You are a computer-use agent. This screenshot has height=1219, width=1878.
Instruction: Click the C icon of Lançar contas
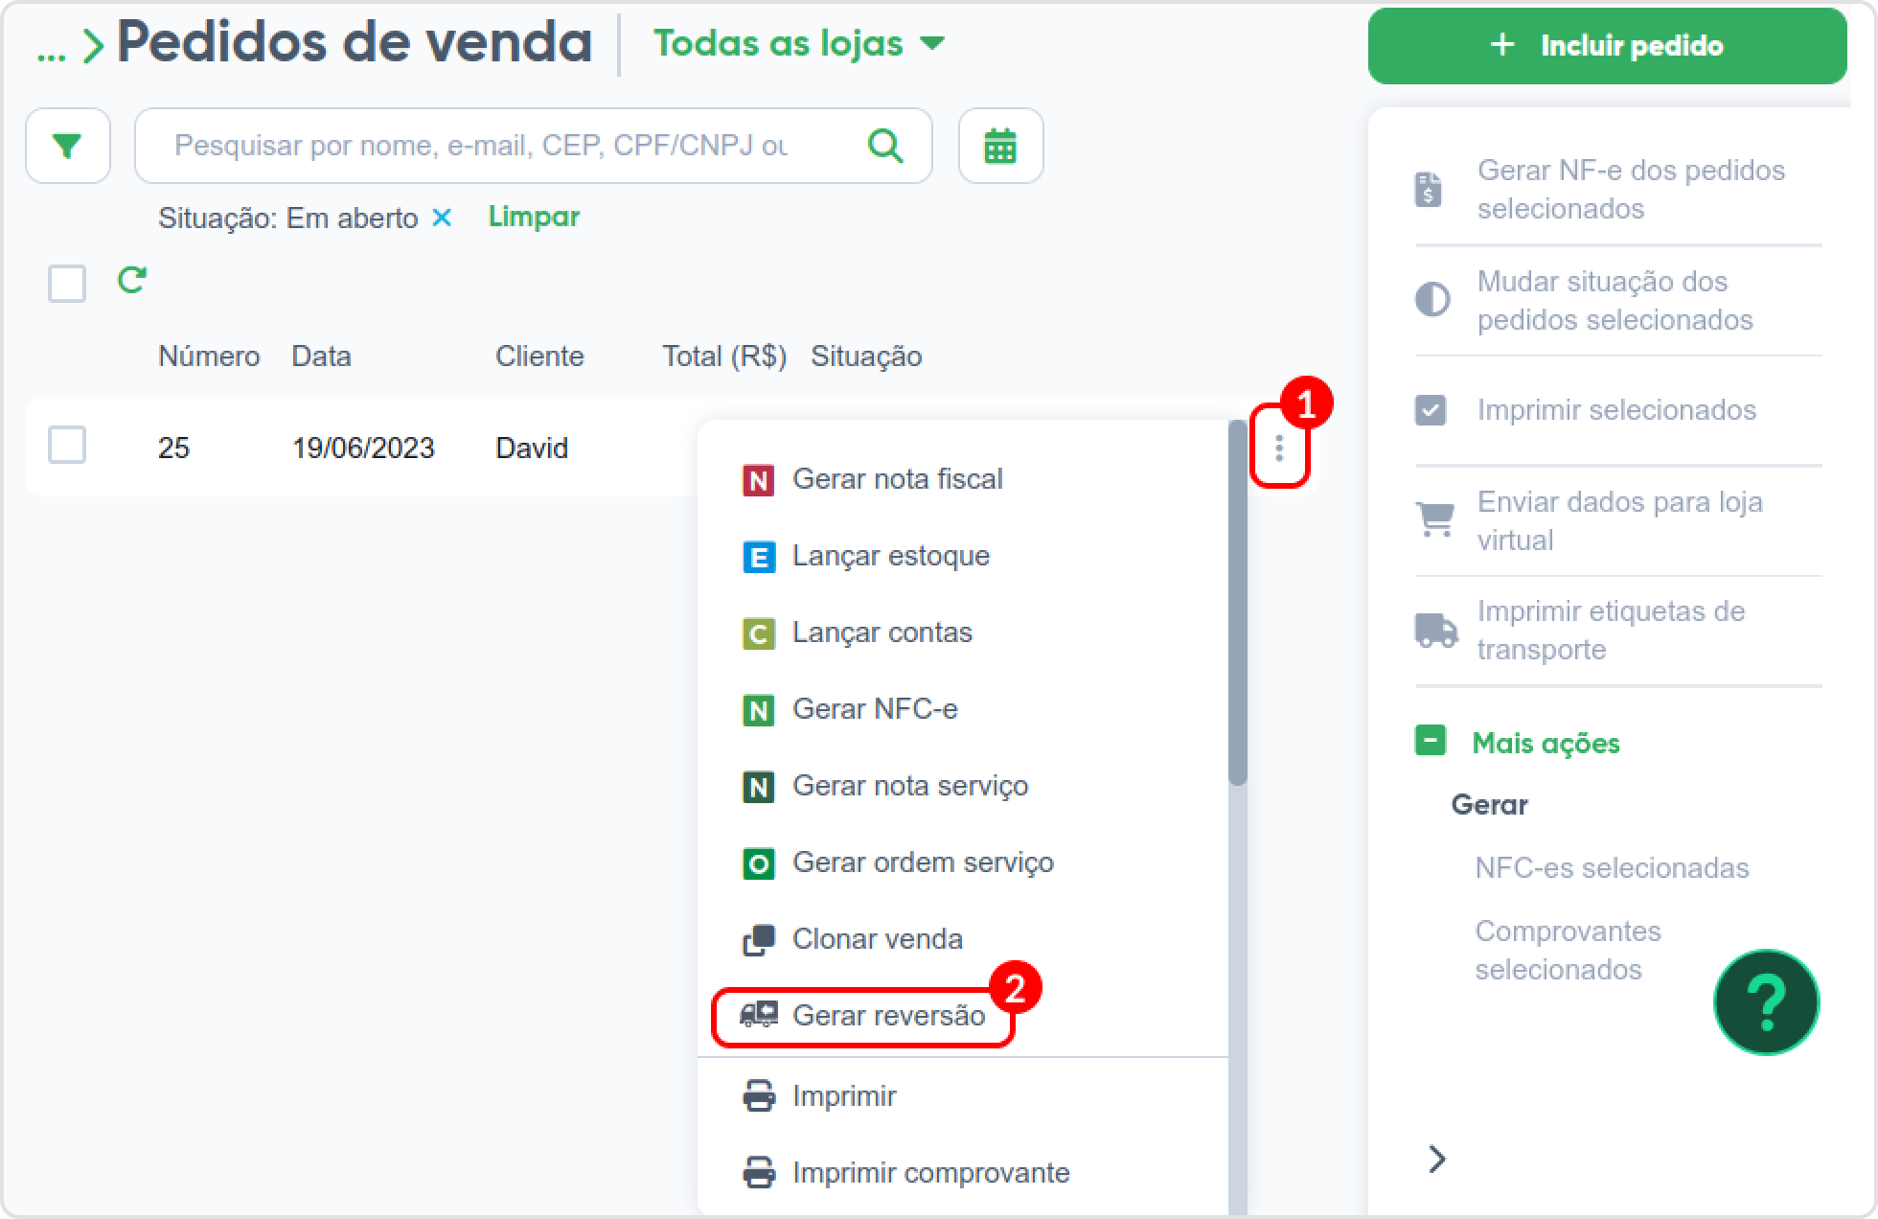coord(759,633)
